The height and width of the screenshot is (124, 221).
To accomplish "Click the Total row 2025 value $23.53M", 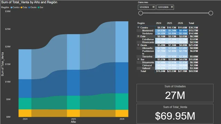I will point(172,71).
